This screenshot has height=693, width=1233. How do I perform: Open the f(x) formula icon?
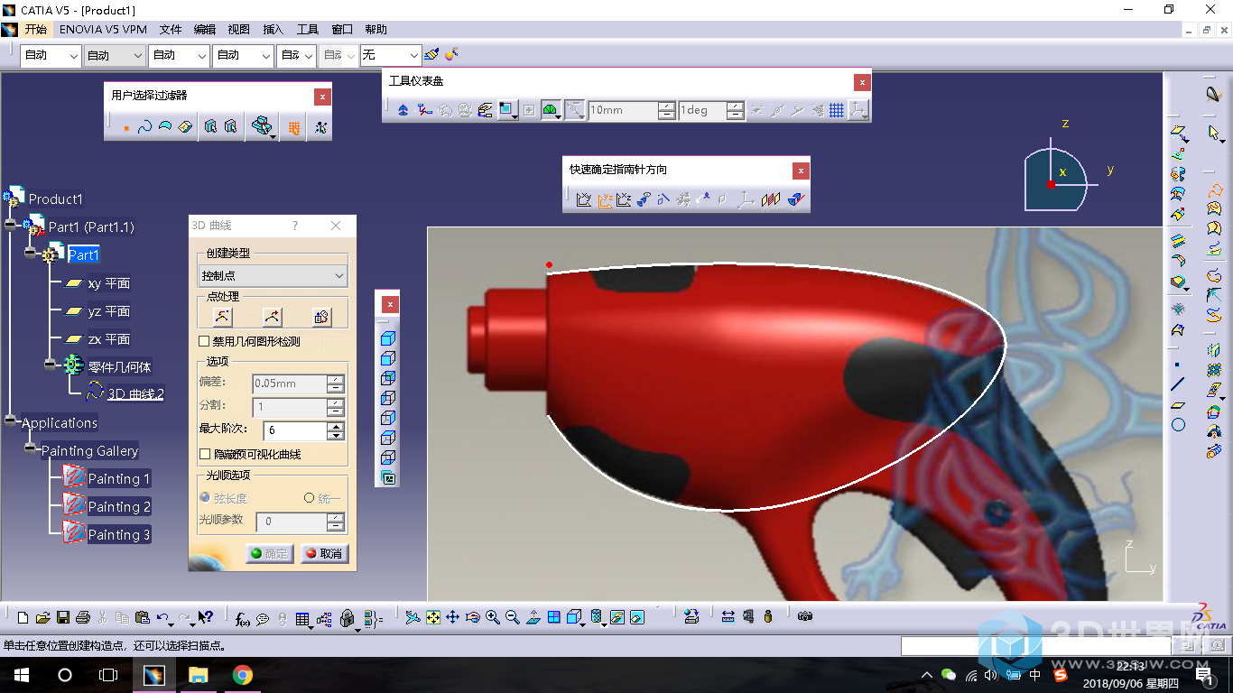pos(242,618)
